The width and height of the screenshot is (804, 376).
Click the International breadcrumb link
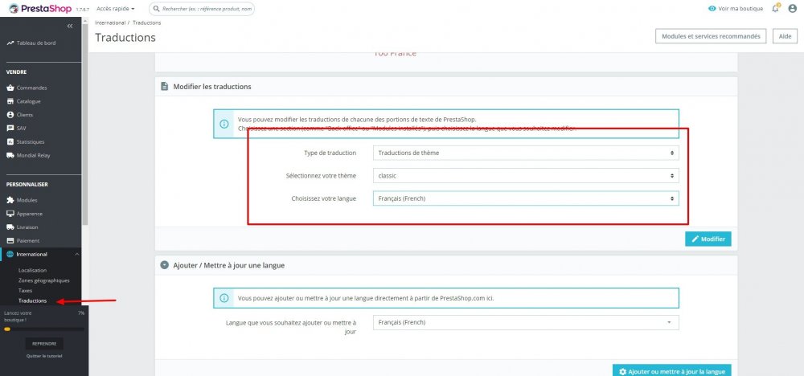pos(110,23)
